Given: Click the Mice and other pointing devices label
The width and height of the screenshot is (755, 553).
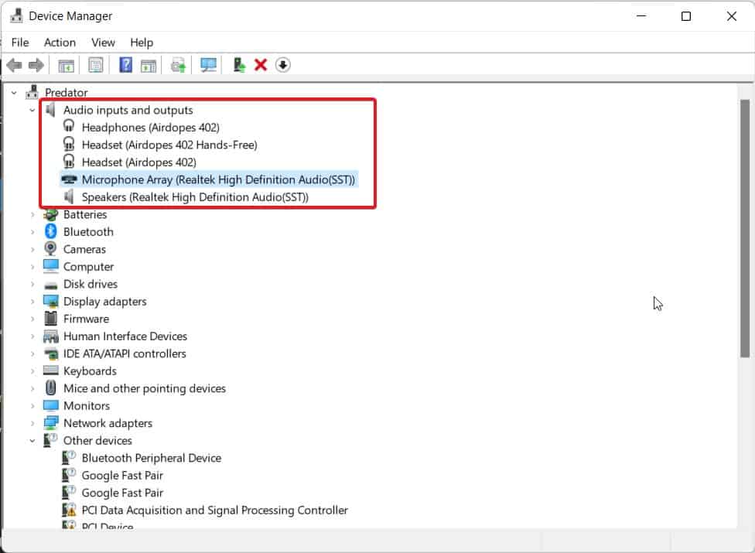Looking at the screenshot, I should pos(145,388).
